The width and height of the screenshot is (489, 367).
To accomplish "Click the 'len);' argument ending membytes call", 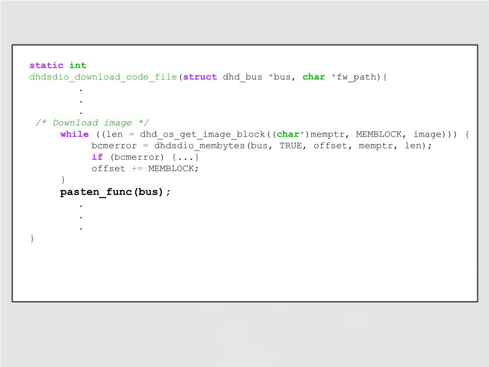I will (418, 146).
